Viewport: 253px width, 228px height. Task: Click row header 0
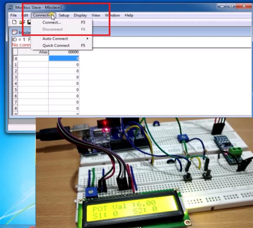tap(16, 58)
